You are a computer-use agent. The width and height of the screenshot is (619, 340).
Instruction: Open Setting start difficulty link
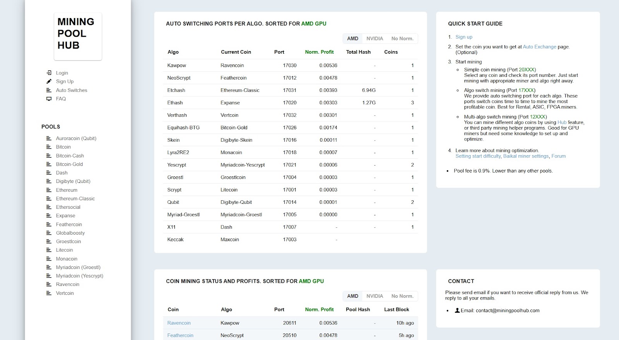pyautogui.click(x=478, y=156)
